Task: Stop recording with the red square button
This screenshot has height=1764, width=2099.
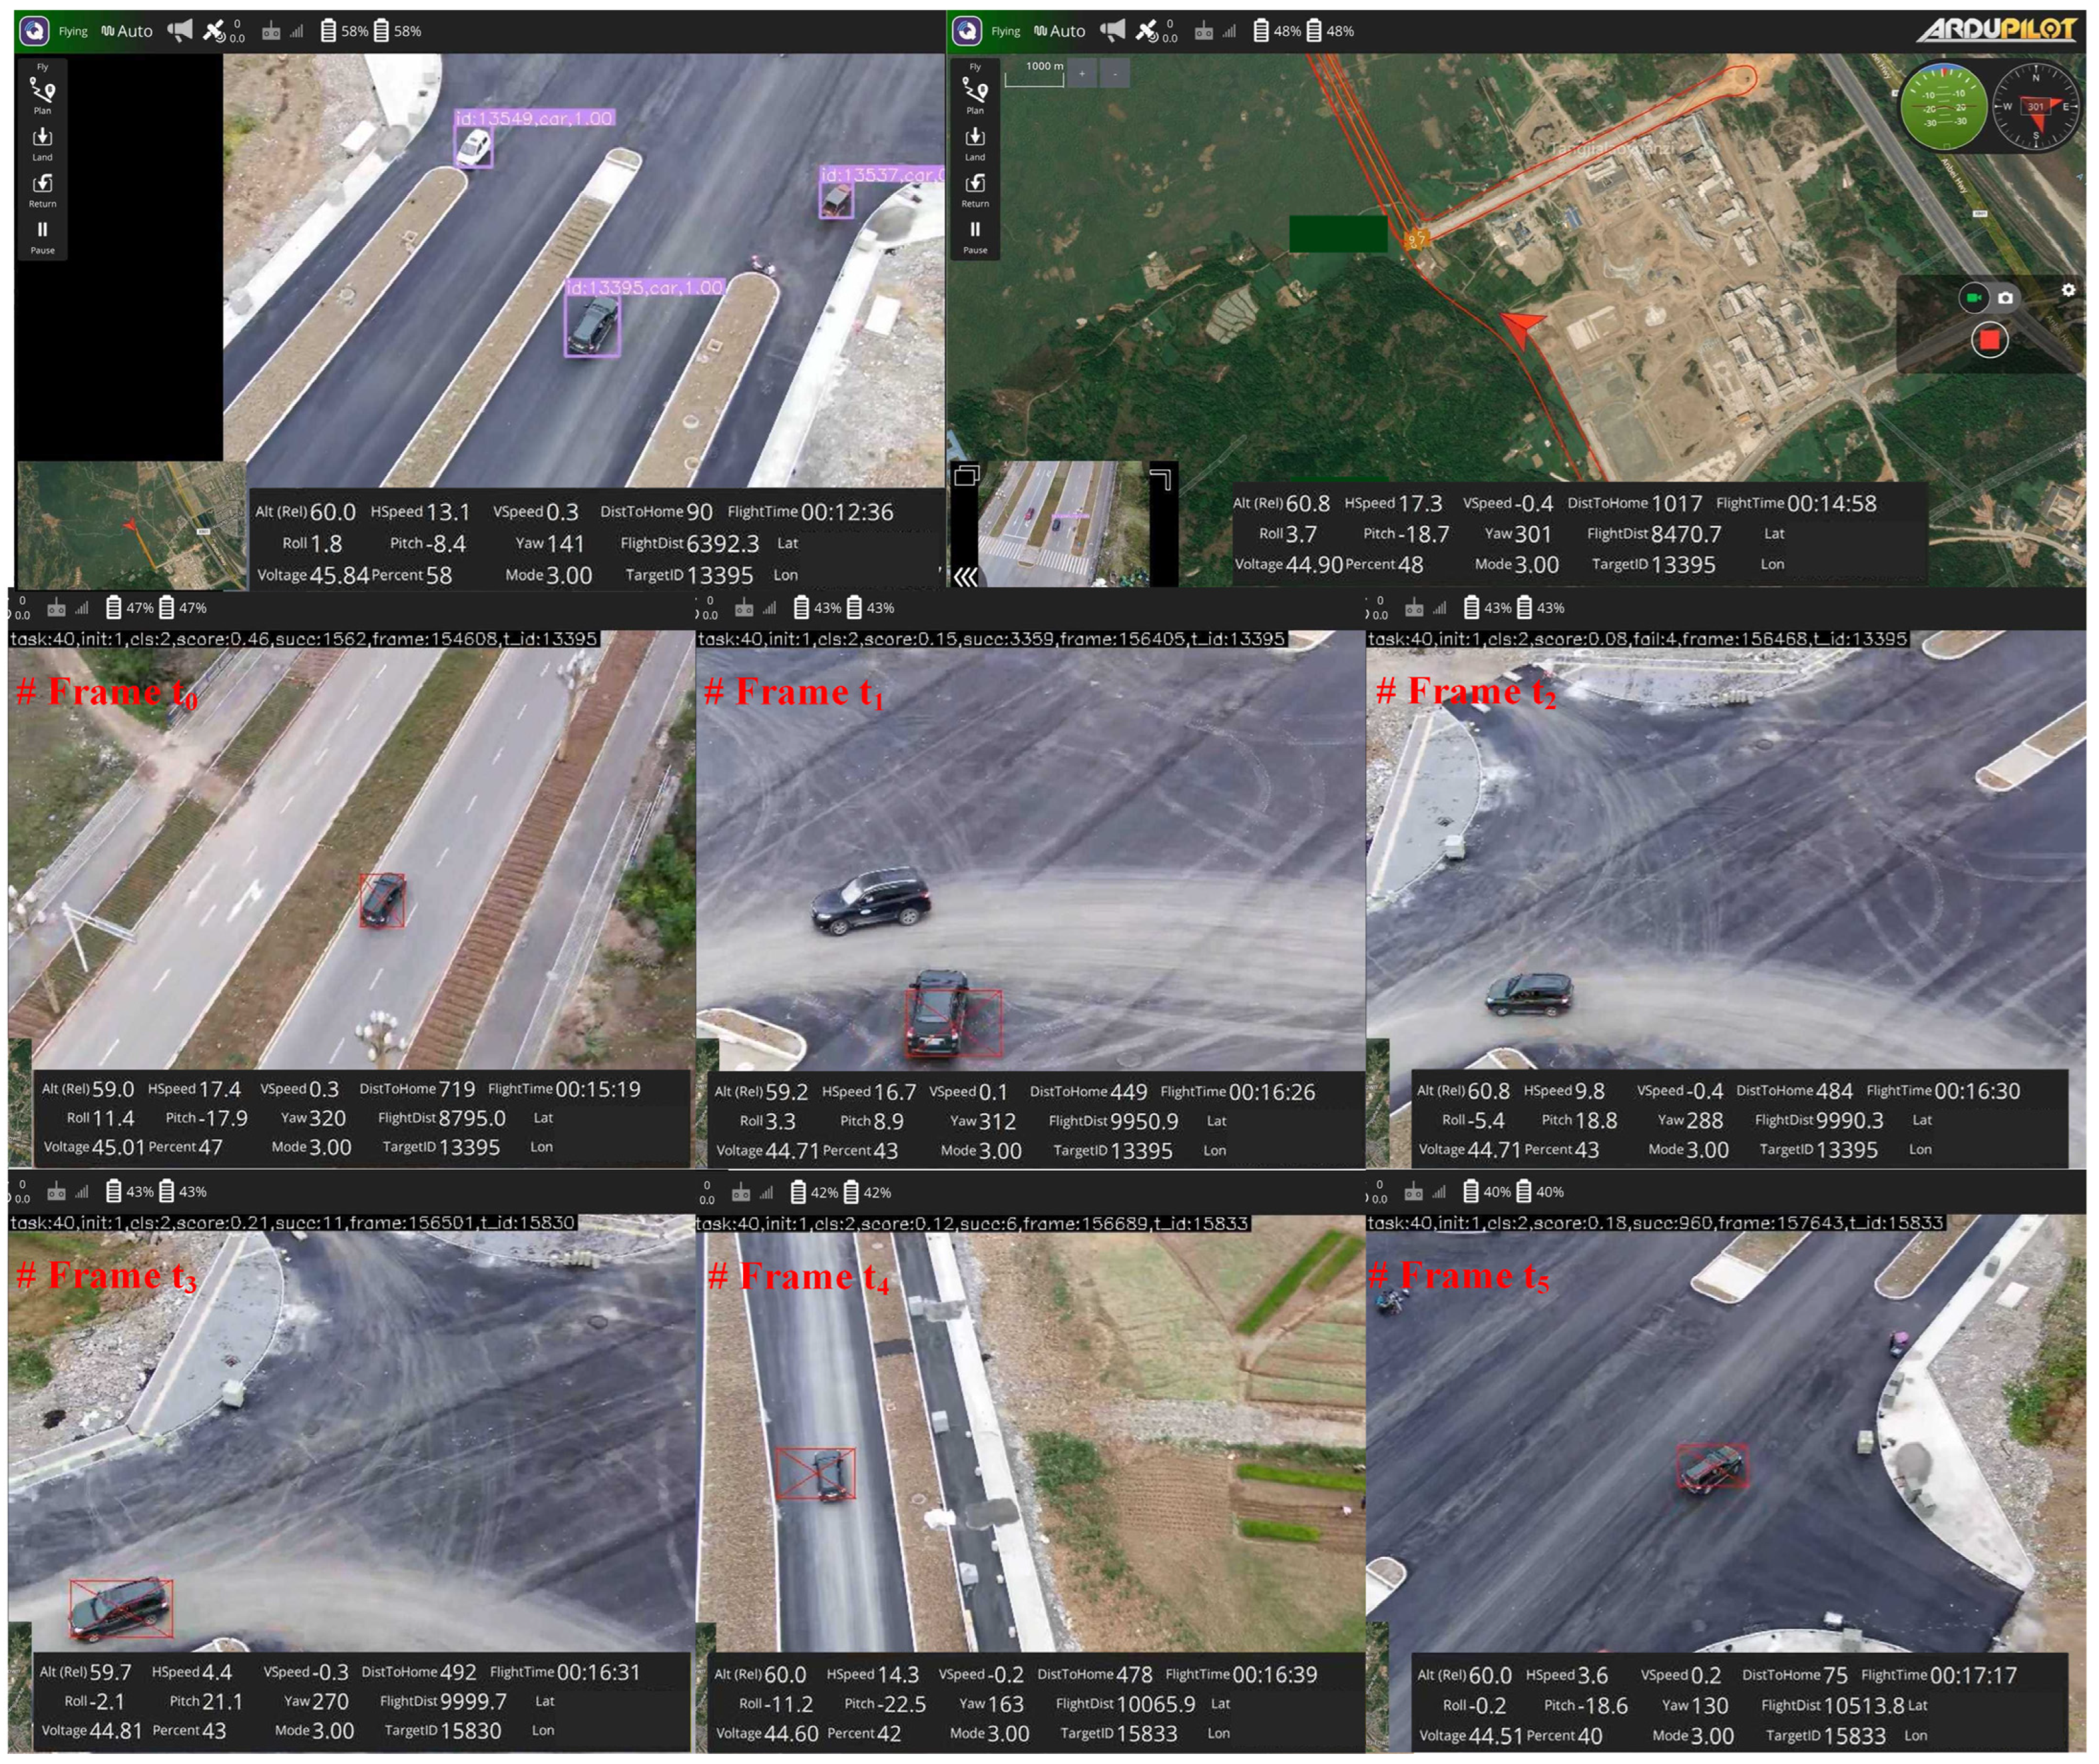Action: coord(1989,340)
